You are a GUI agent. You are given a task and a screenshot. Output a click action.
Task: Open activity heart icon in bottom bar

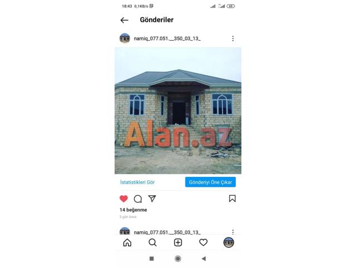(x=203, y=243)
